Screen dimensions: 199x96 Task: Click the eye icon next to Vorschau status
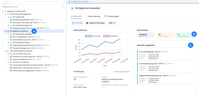[x=156, y=82]
